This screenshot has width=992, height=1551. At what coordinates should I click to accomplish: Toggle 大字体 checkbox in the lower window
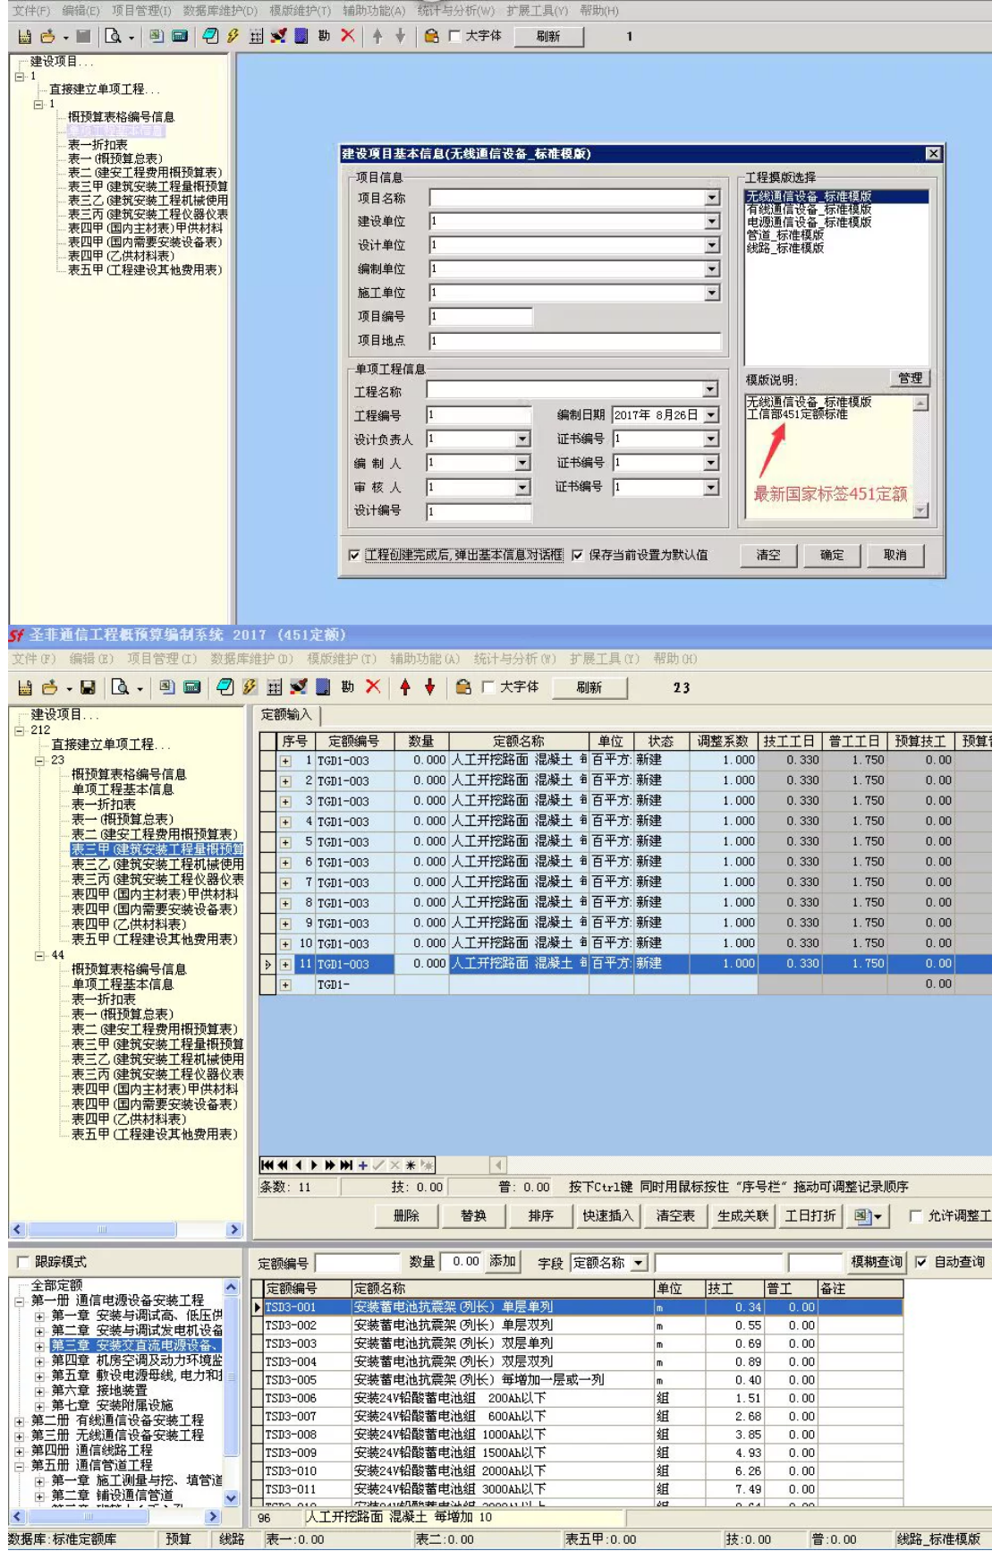(x=488, y=687)
